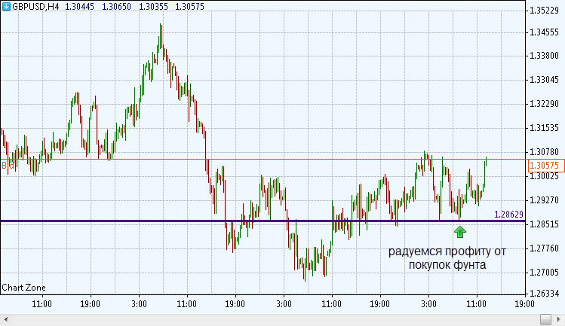Click the scrollbar right arrow

click(x=559, y=319)
